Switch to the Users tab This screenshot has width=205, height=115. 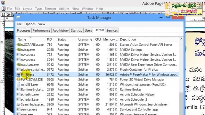pyautogui.click(x=88, y=30)
